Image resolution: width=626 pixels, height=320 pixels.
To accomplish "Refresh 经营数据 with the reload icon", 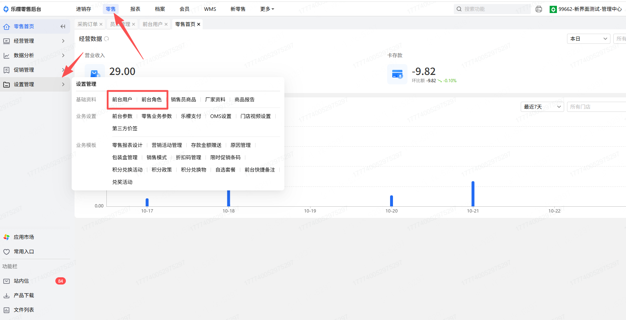I will [107, 39].
